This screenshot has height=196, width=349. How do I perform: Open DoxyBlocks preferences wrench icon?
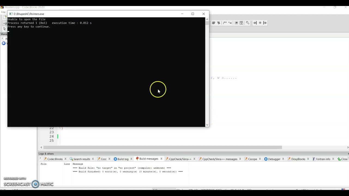pyautogui.click(x=248, y=23)
